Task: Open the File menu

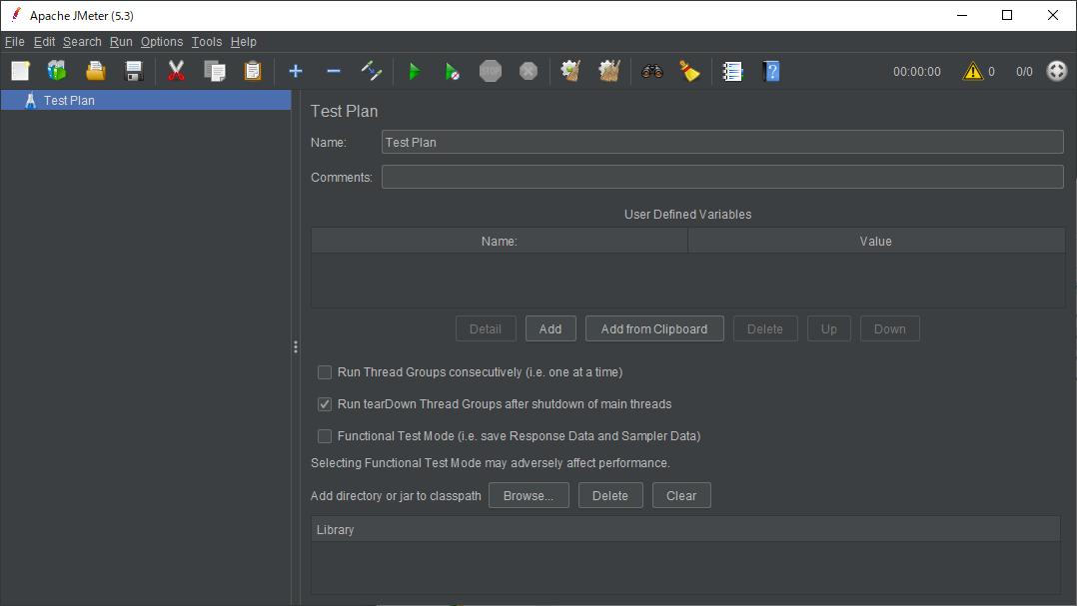Action: click(14, 42)
